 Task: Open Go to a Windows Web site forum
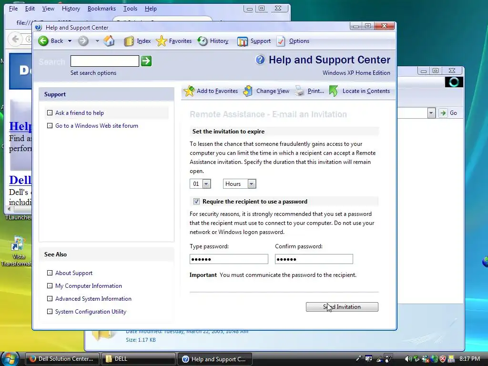point(96,126)
